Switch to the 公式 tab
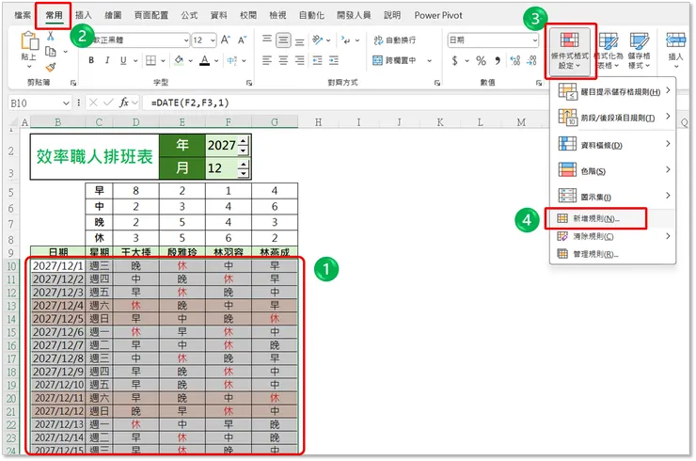 (x=189, y=15)
